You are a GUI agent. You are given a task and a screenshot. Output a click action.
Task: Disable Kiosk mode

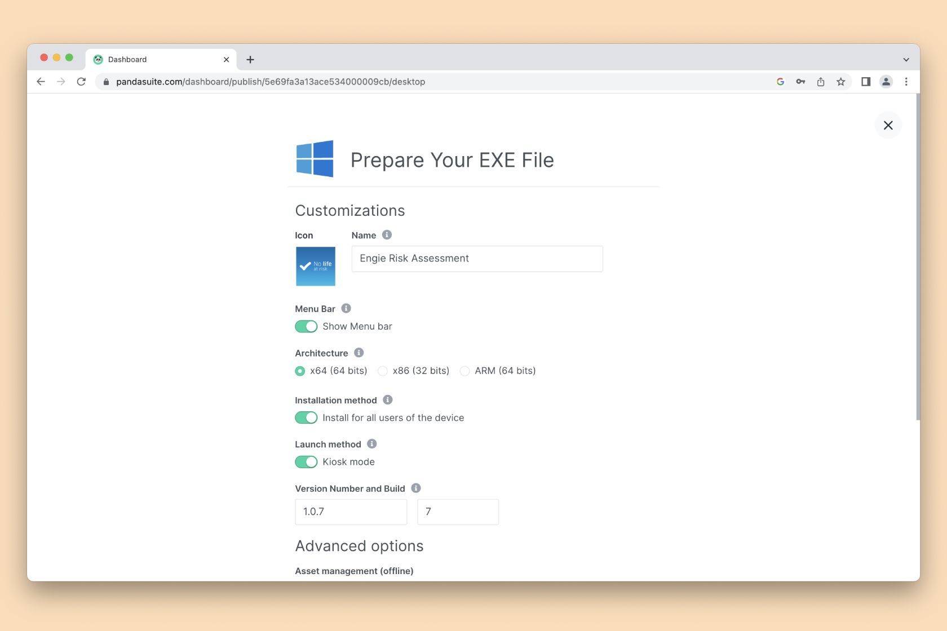pos(306,461)
